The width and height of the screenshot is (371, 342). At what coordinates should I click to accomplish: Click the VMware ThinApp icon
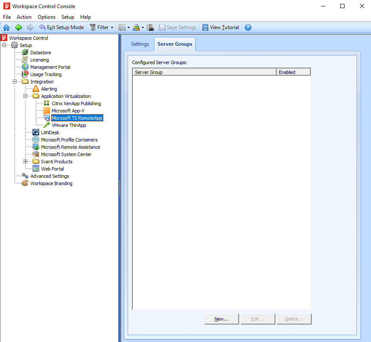point(47,125)
